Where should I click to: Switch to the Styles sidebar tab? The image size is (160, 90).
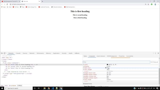click(x=85, y=56)
